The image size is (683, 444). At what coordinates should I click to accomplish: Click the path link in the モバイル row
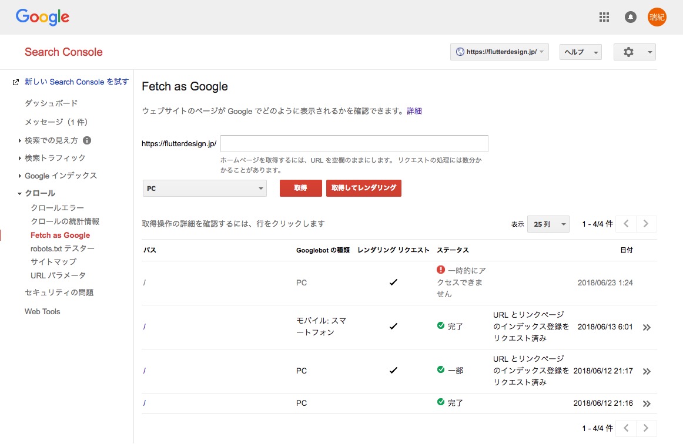(145, 327)
